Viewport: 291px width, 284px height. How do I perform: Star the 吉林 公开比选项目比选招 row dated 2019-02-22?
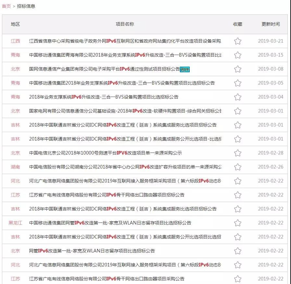click(x=237, y=237)
